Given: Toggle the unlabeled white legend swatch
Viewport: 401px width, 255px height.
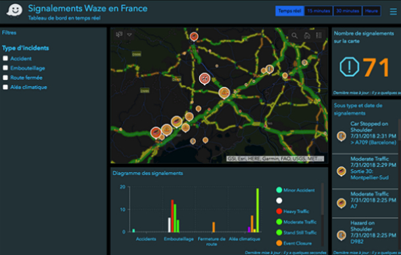Looking at the screenshot, I should tap(279, 201).
